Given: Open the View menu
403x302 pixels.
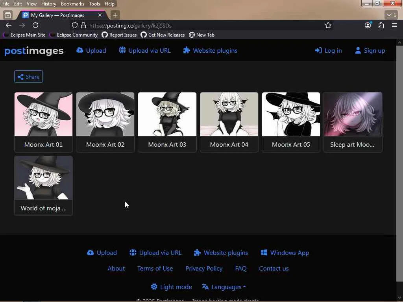Looking at the screenshot, I should [x=31, y=4].
